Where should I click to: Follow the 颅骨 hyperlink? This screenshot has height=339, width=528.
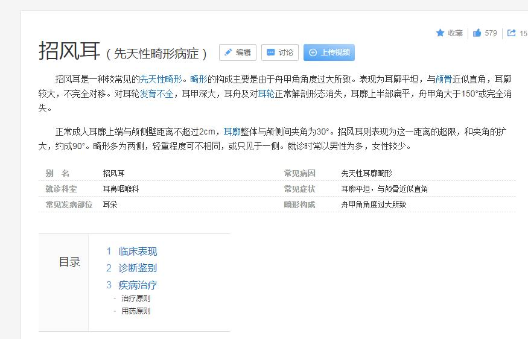(x=444, y=79)
